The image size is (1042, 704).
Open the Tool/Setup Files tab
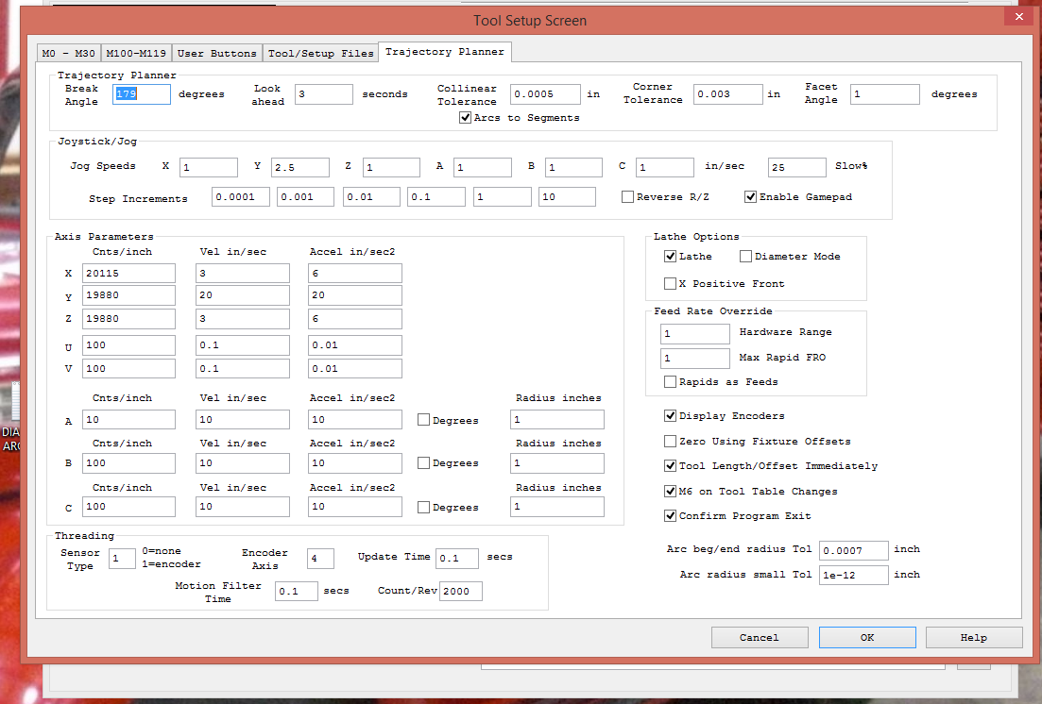click(320, 53)
